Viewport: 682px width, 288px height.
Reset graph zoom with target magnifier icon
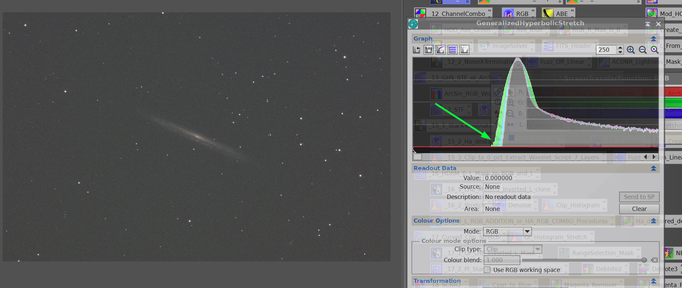pyautogui.click(x=654, y=50)
